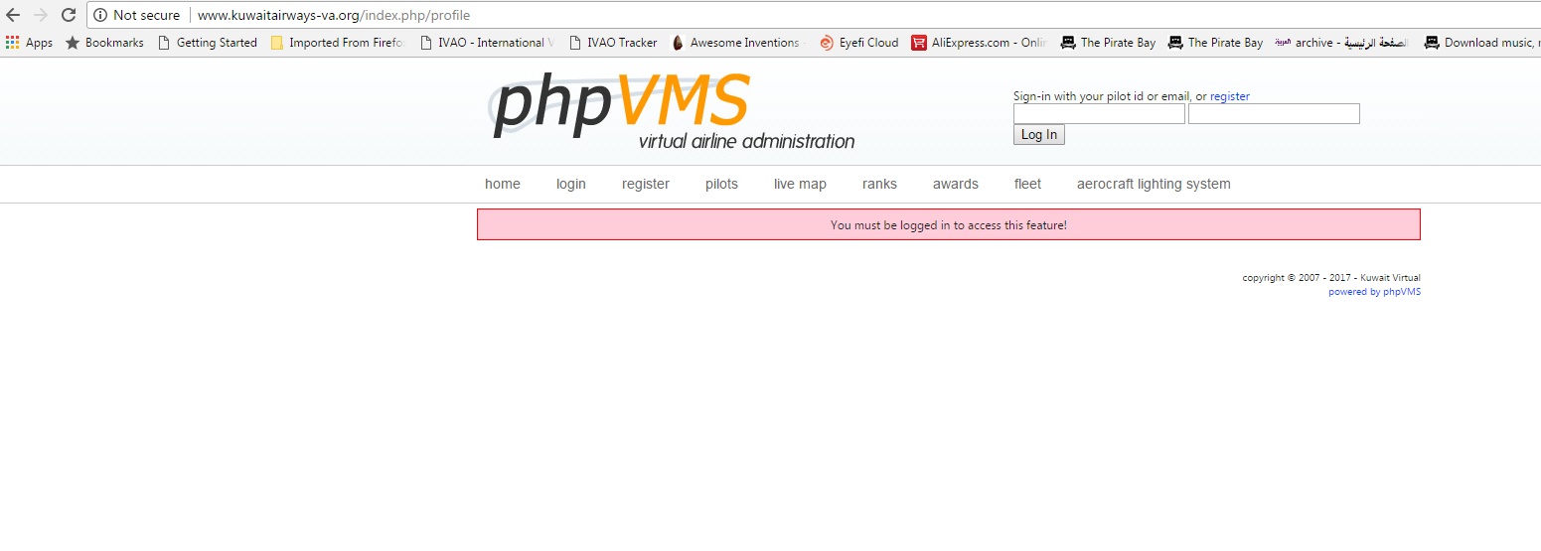Click the register link beside sign-in text
The width and height of the screenshot is (1541, 551).
click(x=1229, y=96)
